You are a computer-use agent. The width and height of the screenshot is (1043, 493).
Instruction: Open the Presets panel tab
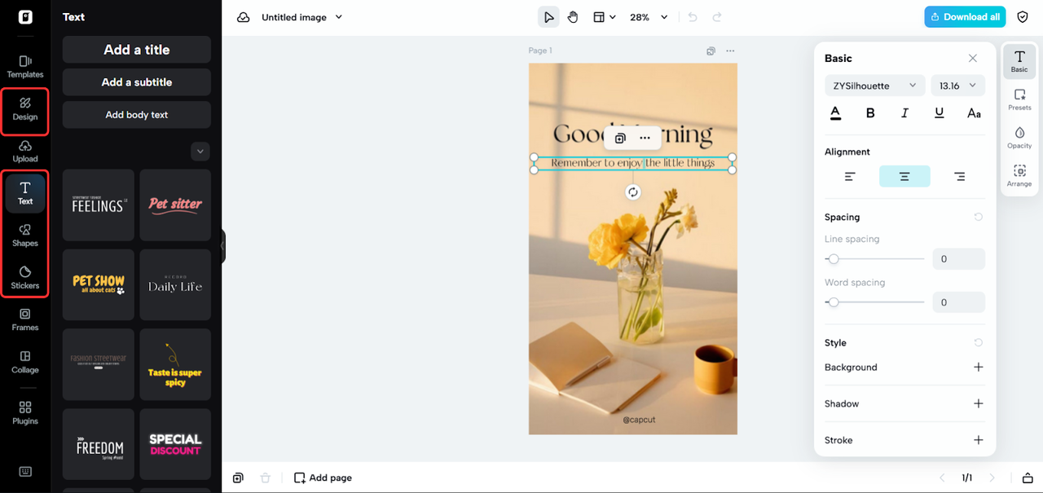[1019, 99]
